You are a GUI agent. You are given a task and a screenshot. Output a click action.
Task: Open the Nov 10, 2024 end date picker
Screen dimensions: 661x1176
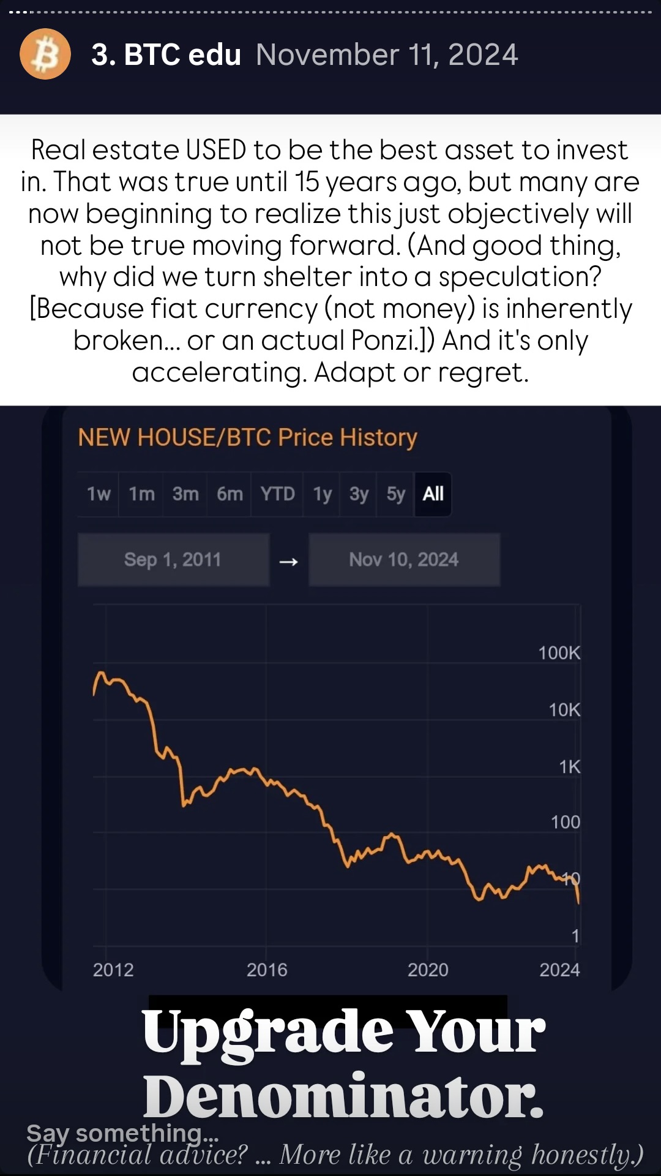[404, 559]
